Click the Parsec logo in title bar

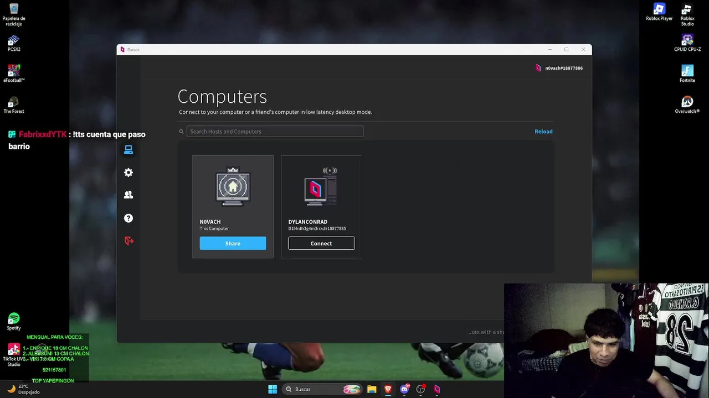coord(122,50)
